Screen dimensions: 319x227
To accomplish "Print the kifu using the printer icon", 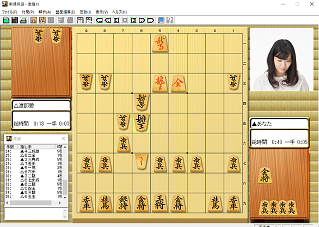I will pos(23,20).
